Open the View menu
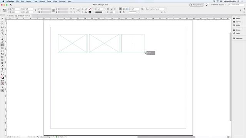Viewport: 246px width, 138px height. pyautogui.click(x=55, y=1)
